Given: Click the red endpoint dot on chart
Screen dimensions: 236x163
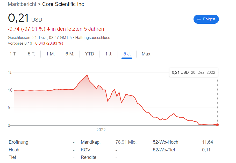Looking at the screenshot, I should point(217,125).
